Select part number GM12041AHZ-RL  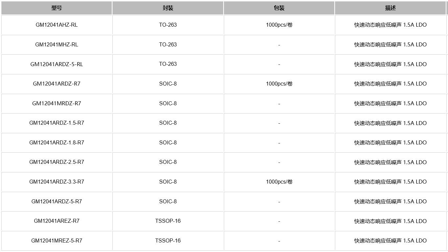pyautogui.click(x=57, y=25)
